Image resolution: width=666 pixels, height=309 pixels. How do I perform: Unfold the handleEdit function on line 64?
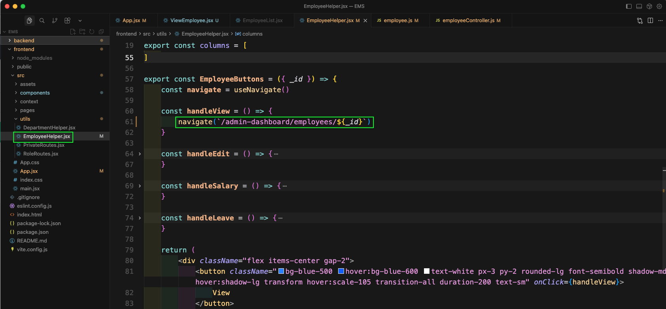coord(140,154)
